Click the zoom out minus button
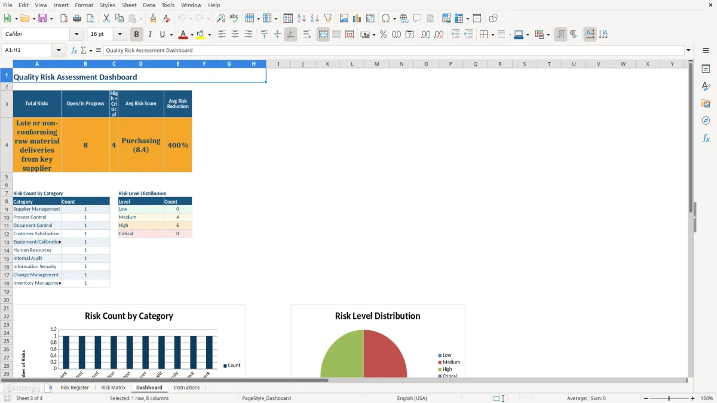The image size is (717, 403). [645, 398]
